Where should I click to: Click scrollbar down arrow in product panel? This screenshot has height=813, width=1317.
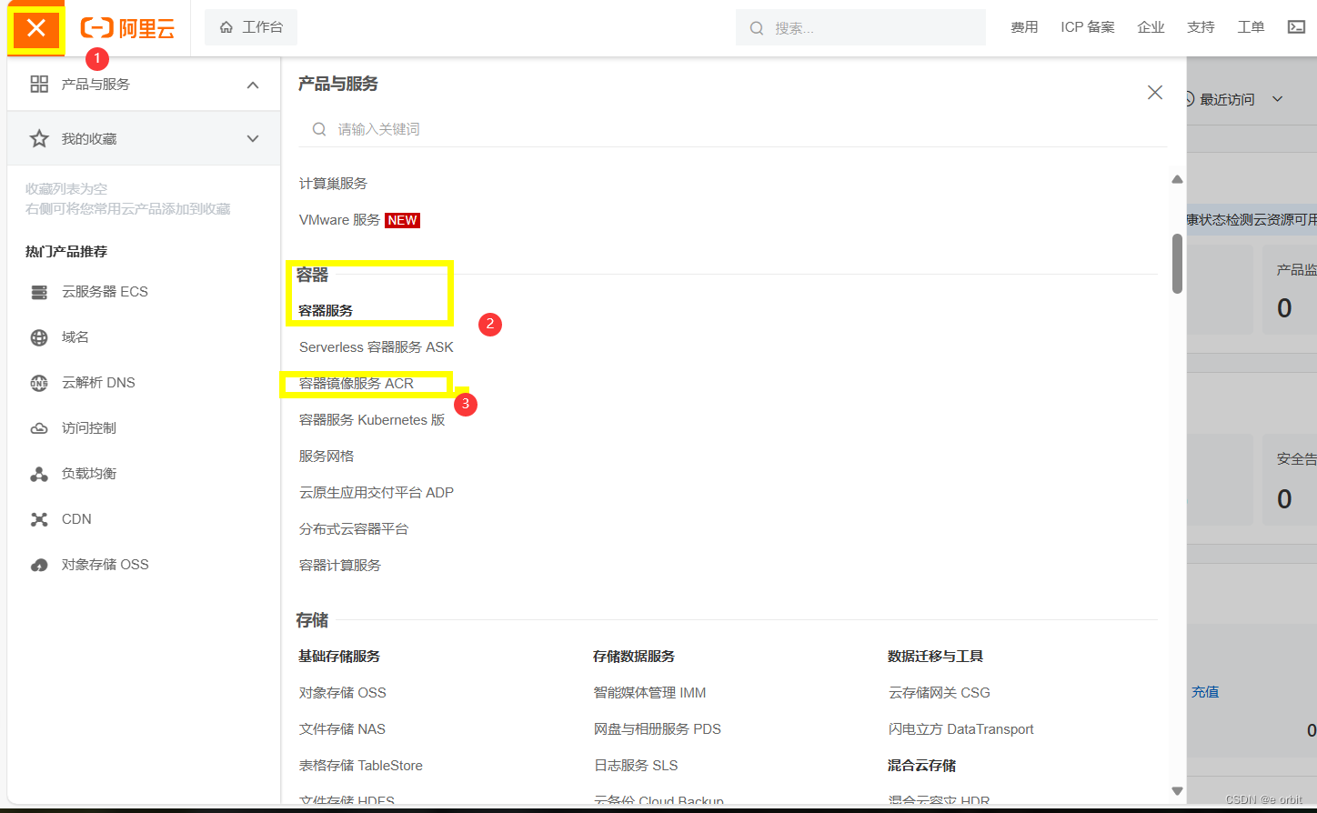(1177, 791)
